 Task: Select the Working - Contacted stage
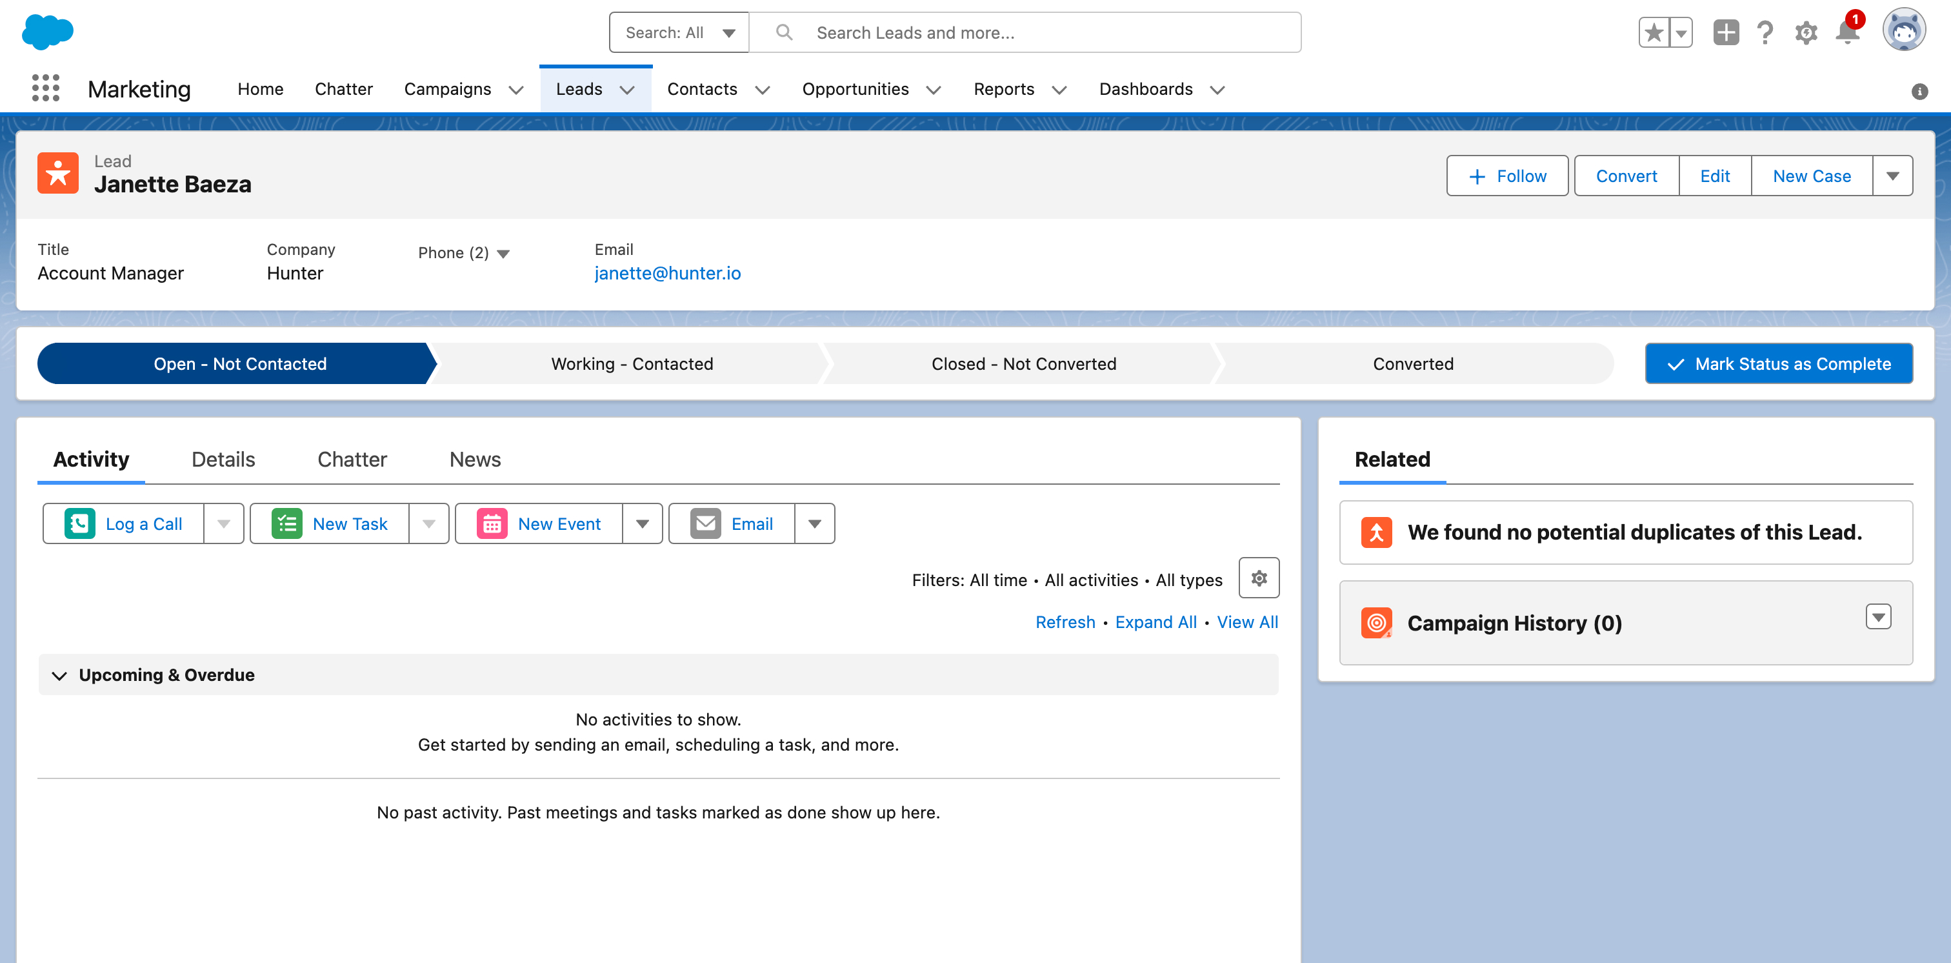coord(632,363)
